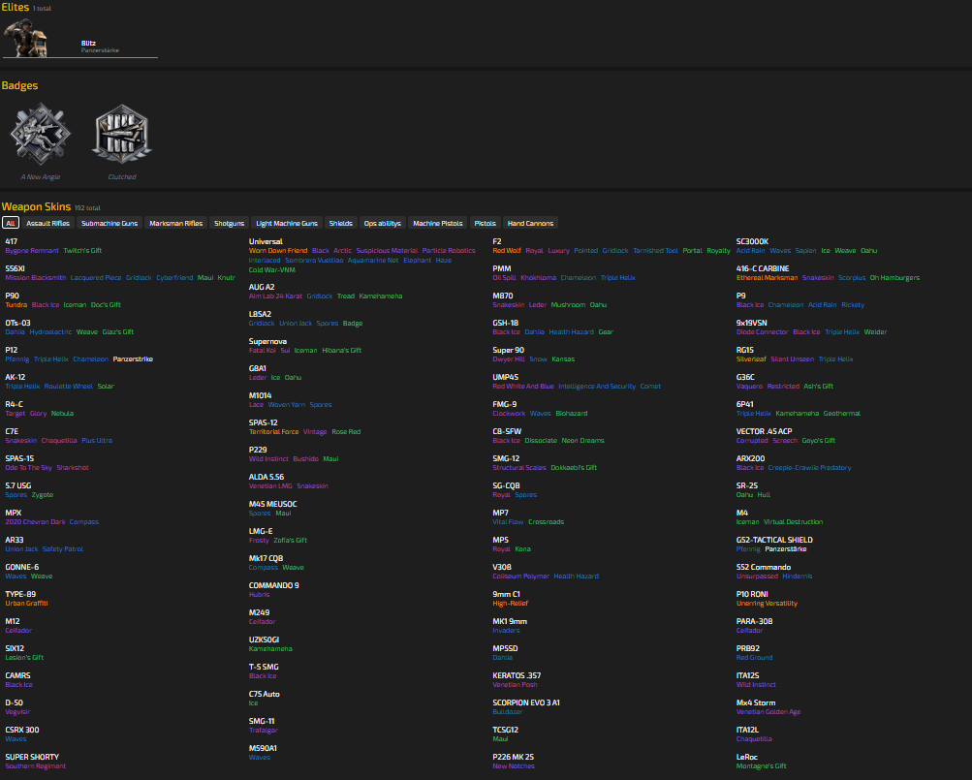
Task: Select the Shields category tab
Action: [340, 223]
